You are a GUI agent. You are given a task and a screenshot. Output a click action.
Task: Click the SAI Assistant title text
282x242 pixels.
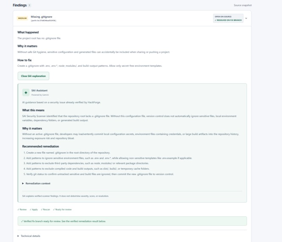tap(39, 90)
